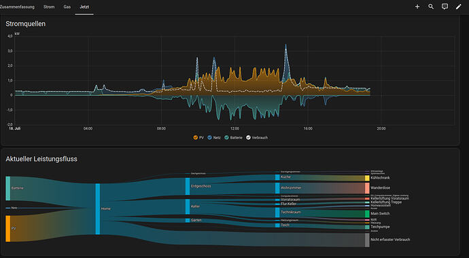Switch to the Strom tab
This screenshot has width=469, height=258.
pyautogui.click(x=49, y=7)
